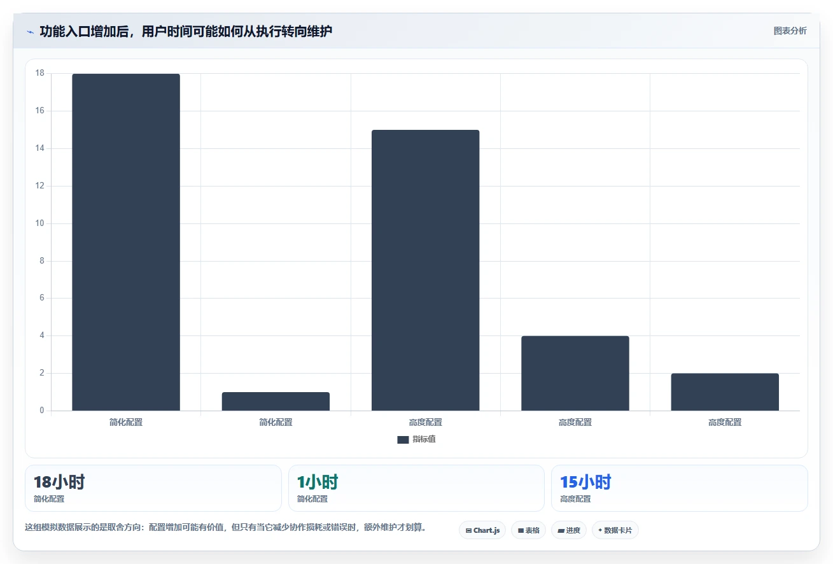The height and width of the screenshot is (564, 833).
Task: Click the bar reaching 4
Action: (x=575, y=373)
